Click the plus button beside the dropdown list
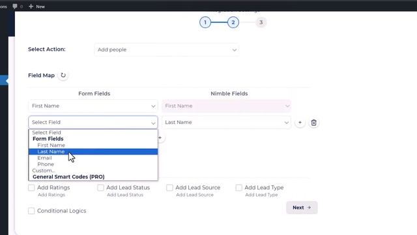This screenshot has height=235, width=417. (x=160, y=138)
